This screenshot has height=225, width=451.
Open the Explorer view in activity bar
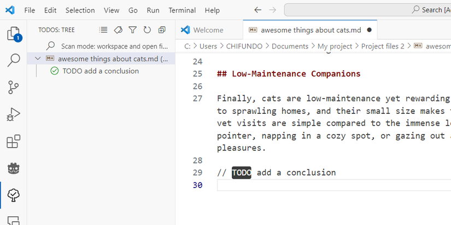[13, 34]
